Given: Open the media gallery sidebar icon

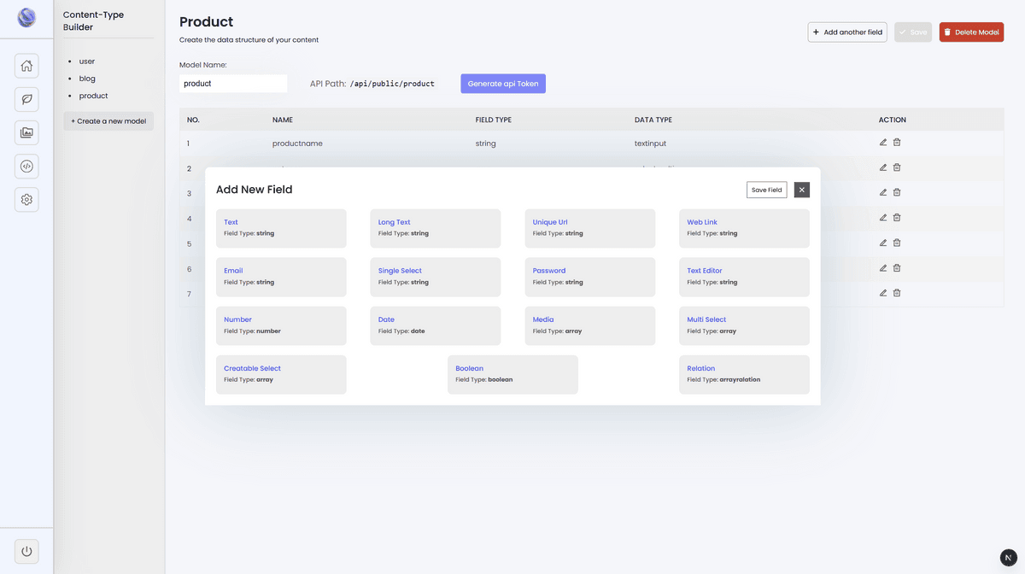Looking at the screenshot, I should click(26, 132).
